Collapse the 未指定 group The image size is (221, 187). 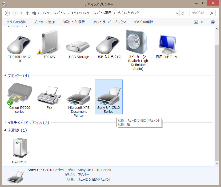6,130
